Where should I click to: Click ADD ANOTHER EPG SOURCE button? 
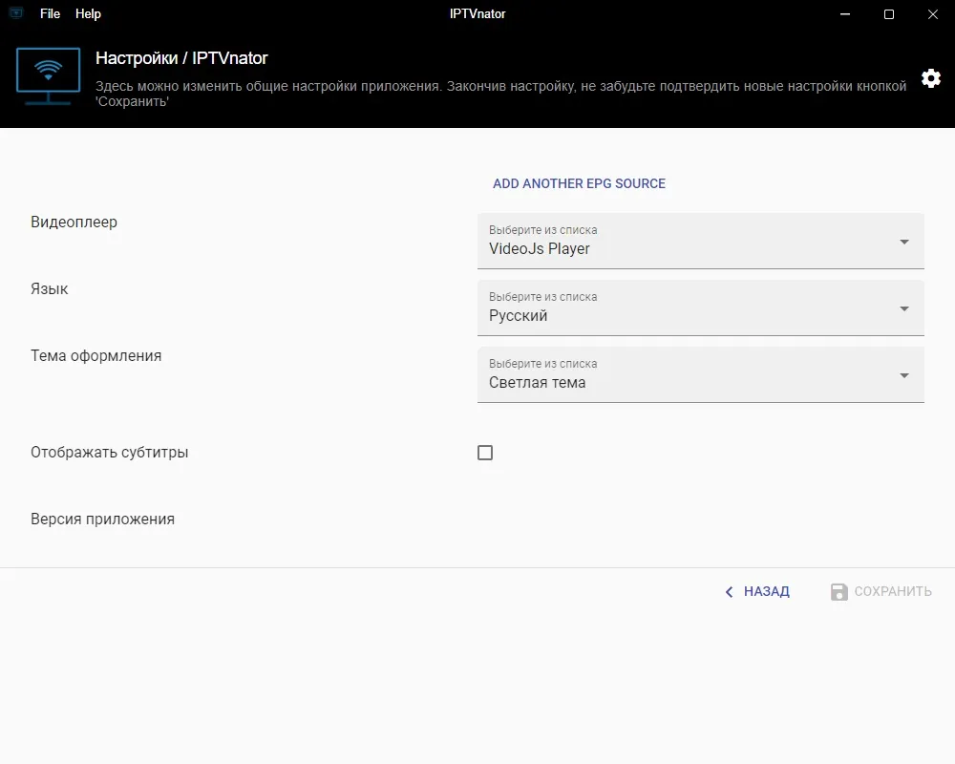580,183
